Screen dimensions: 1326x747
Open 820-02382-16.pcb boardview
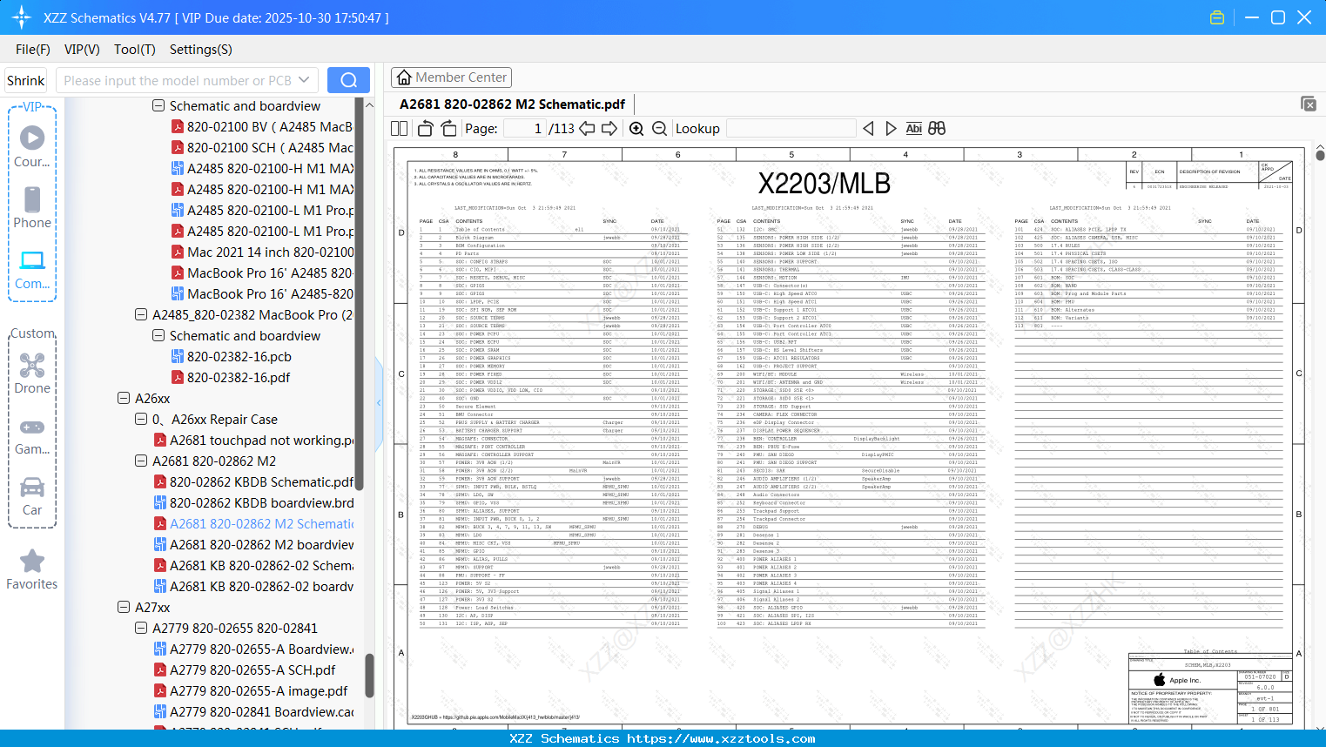coord(231,356)
